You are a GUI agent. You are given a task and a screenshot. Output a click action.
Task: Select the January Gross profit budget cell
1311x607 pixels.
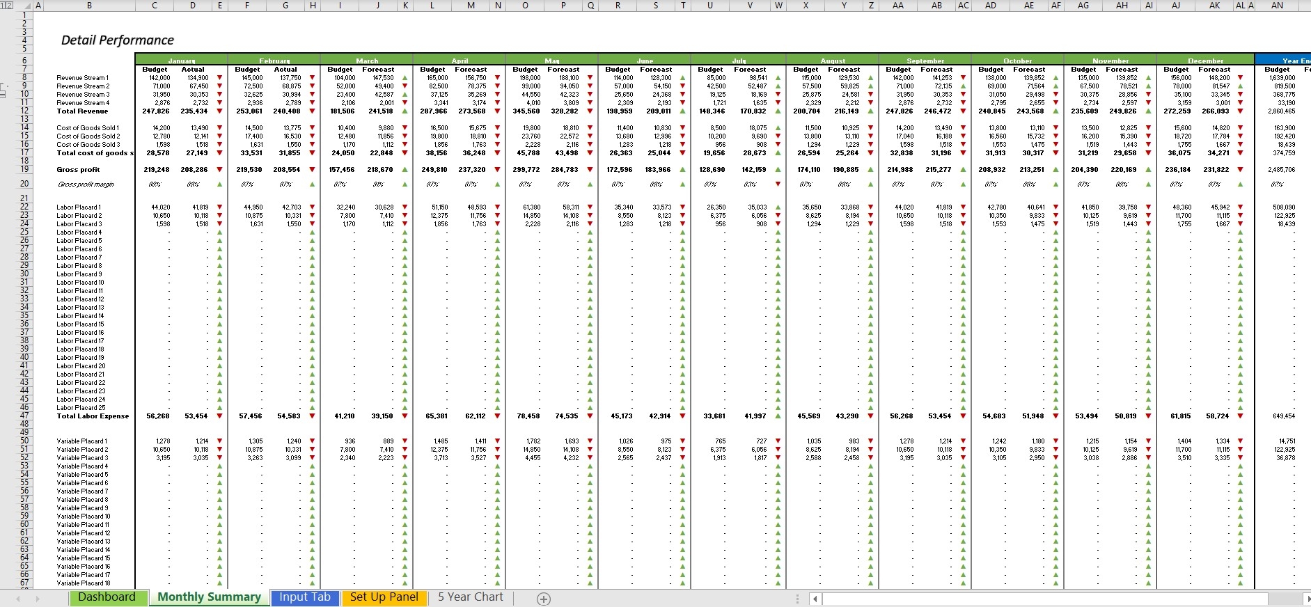(157, 170)
